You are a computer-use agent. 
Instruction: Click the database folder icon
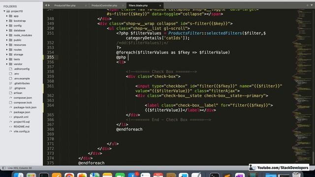coord(11,30)
